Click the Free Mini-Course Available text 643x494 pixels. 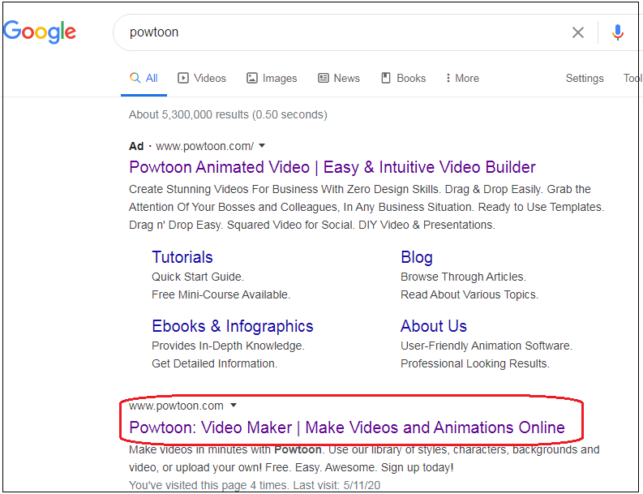click(x=221, y=294)
